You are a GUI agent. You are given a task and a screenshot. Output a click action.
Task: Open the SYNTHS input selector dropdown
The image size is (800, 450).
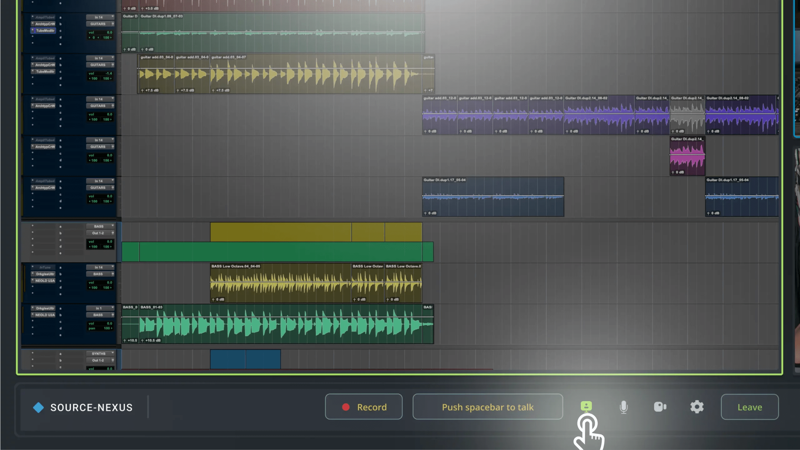coord(100,353)
